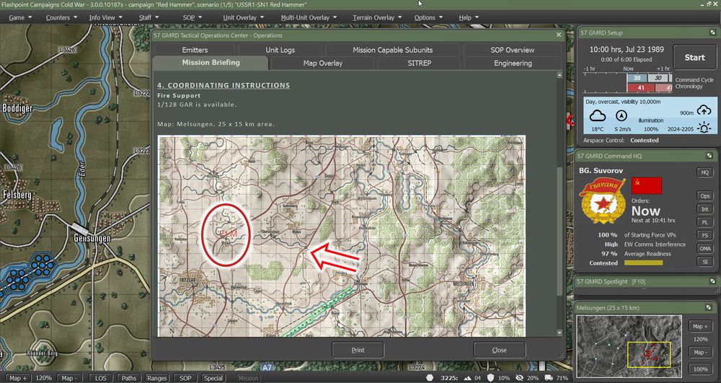This screenshot has width=721, height=383.
Task: Switch to the Map Overlay tab
Action: pos(323,63)
